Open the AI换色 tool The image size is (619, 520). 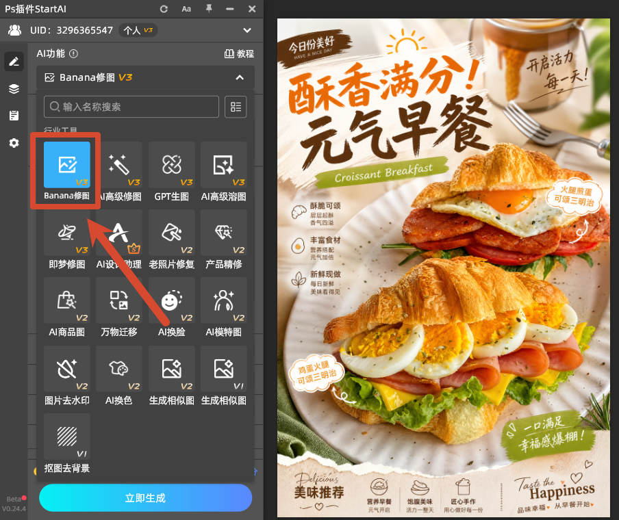[119, 376]
